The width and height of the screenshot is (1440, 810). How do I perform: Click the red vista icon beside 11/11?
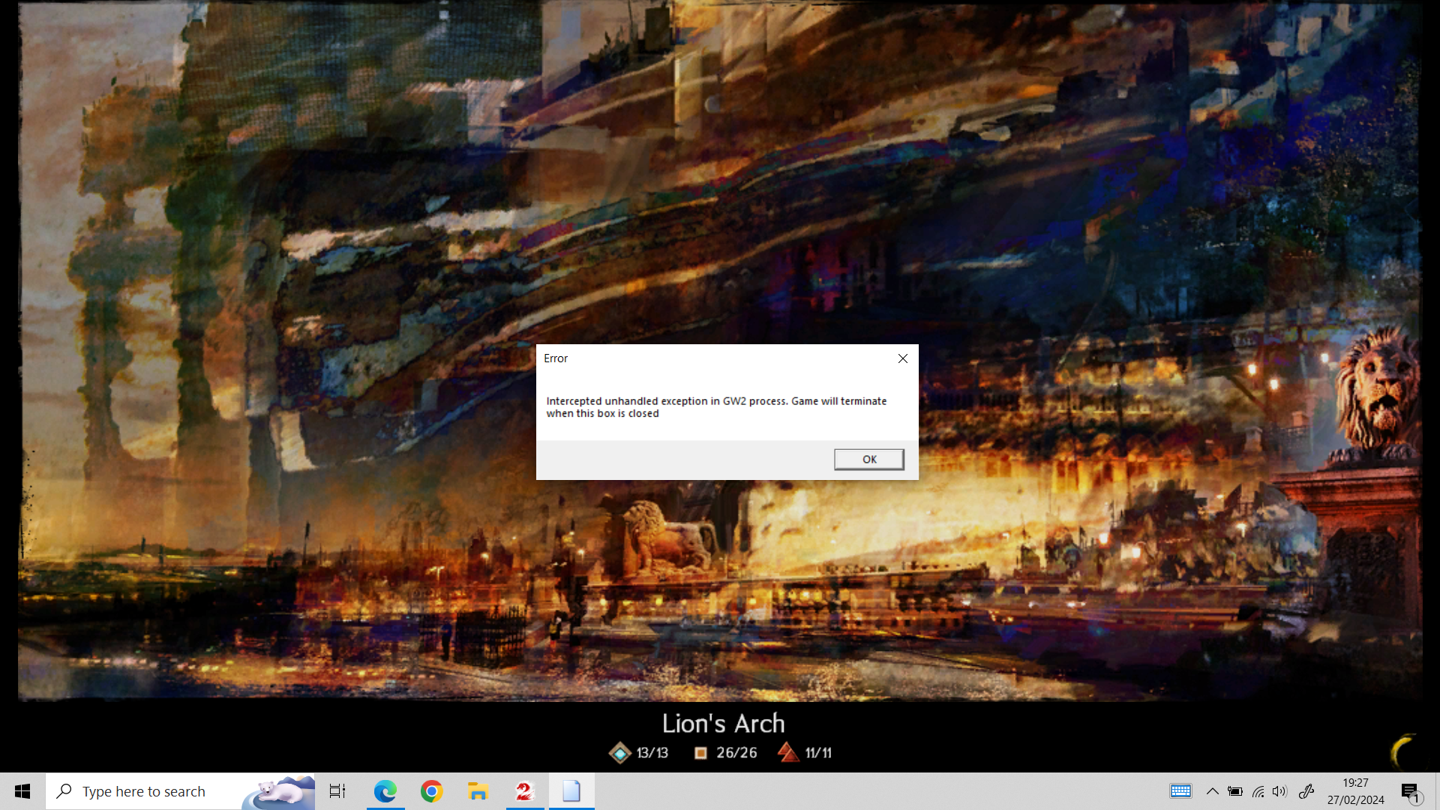pyautogui.click(x=788, y=751)
